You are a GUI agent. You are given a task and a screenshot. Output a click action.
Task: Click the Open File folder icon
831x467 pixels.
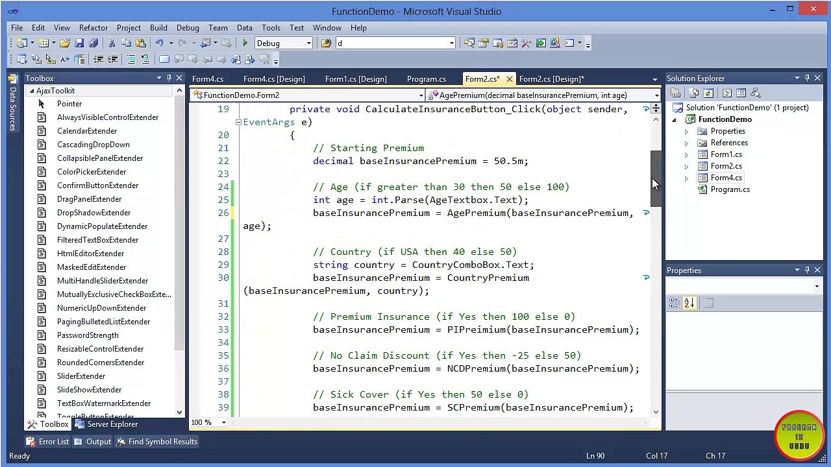coord(65,43)
